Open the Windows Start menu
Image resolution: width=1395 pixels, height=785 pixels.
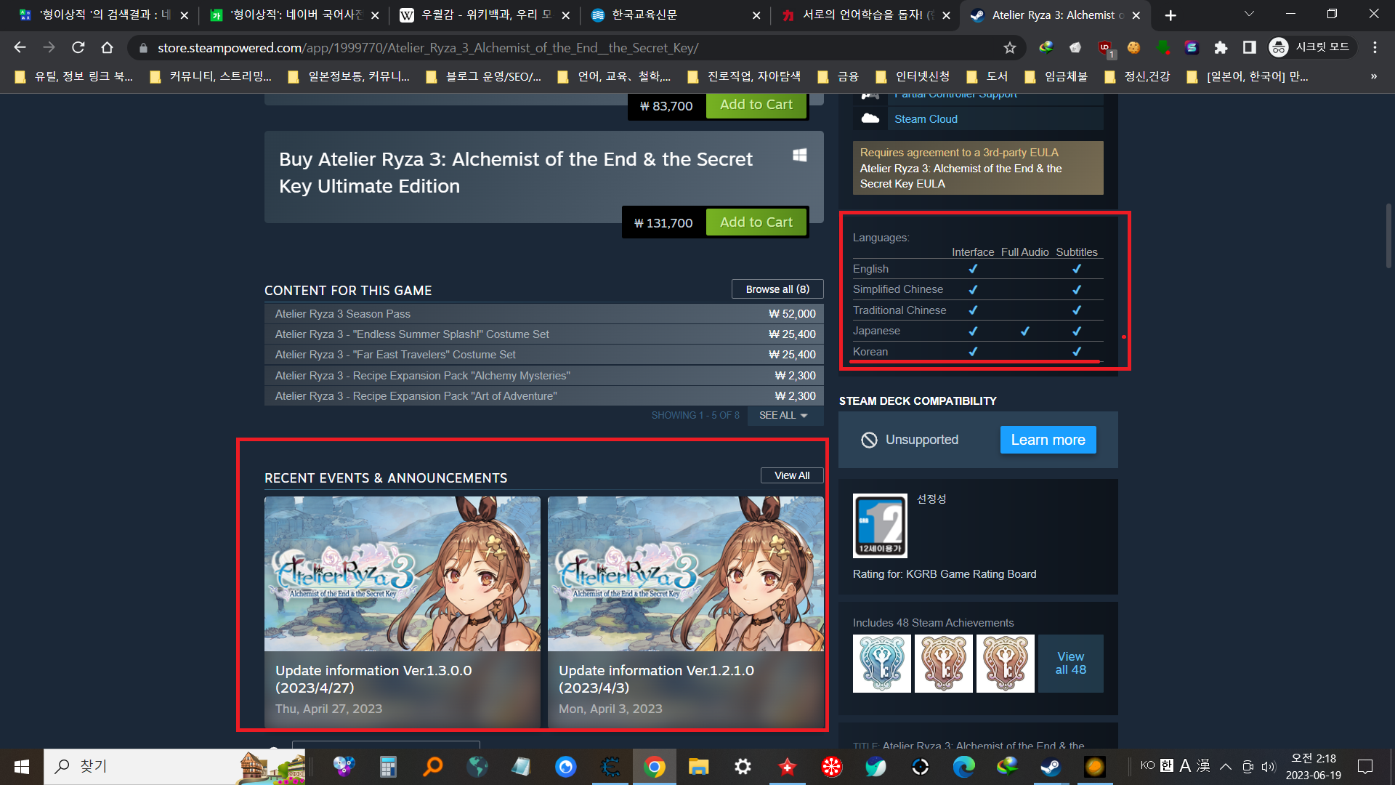(22, 766)
